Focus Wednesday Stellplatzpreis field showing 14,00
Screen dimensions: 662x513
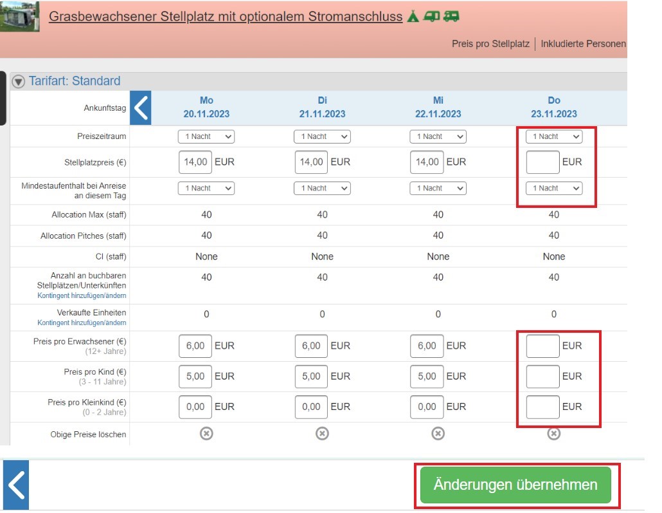point(427,162)
